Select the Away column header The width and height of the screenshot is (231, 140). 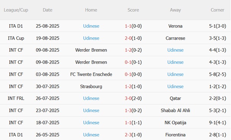tap(175, 10)
